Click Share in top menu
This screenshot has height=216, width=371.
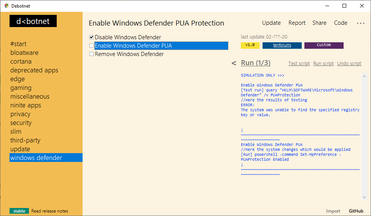pyautogui.click(x=319, y=23)
